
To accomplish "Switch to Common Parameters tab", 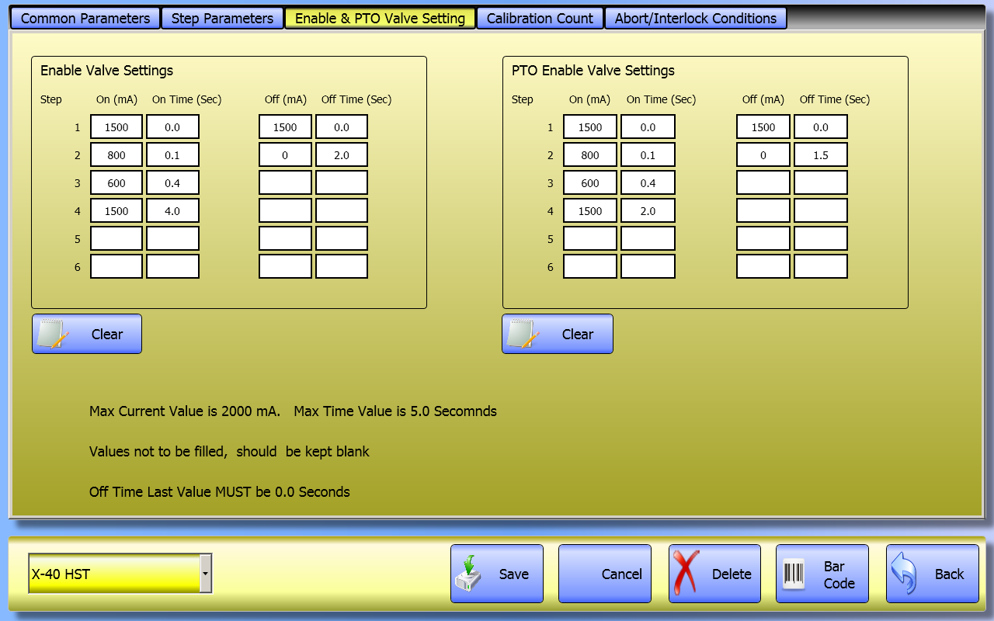I will click(85, 19).
